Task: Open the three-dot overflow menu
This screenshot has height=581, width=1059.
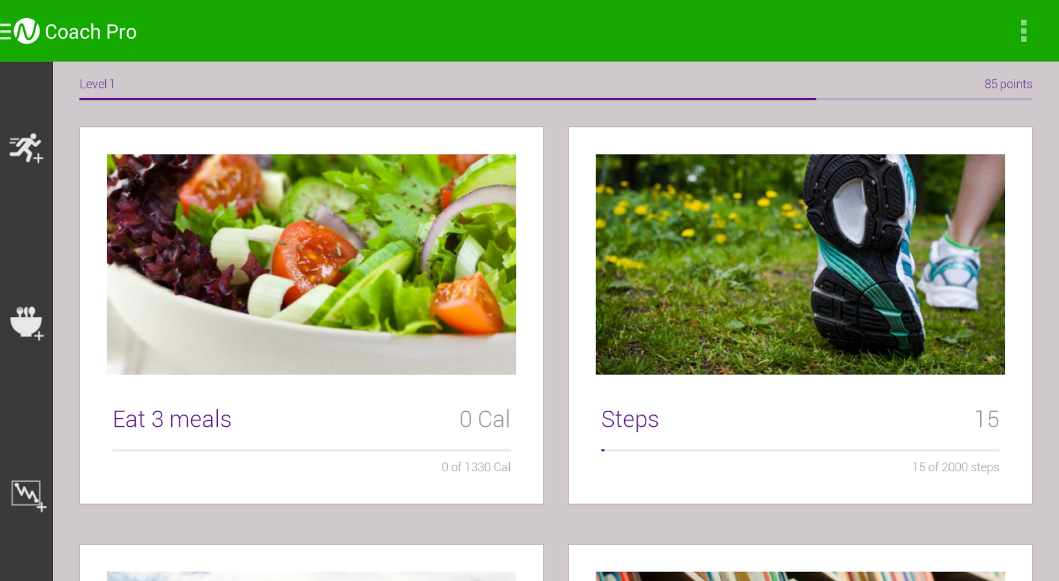Action: point(1023,31)
